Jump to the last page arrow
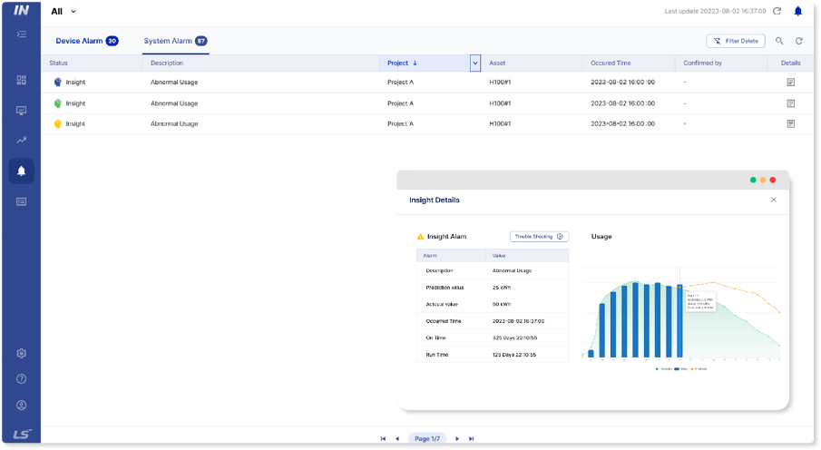This screenshot has height=450, width=821. [x=472, y=438]
